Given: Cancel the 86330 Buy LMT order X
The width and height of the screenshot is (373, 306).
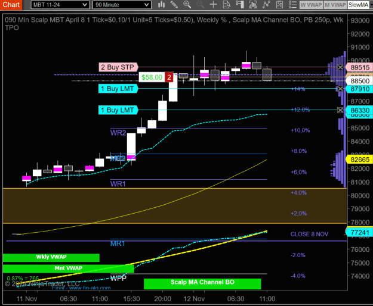Looking at the screenshot, I should (x=340, y=110).
